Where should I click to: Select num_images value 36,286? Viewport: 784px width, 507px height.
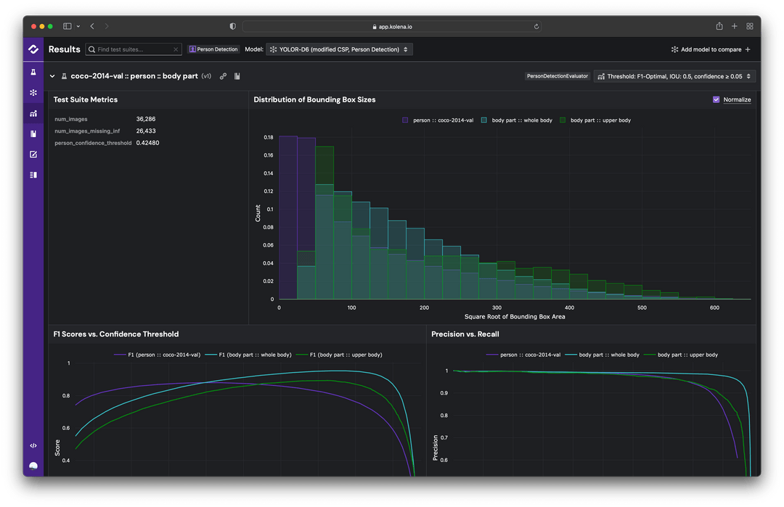[145, 119]
